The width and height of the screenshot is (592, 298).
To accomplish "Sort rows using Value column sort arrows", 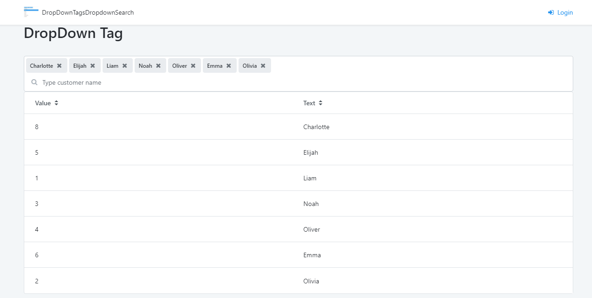I will click(56, 103).
